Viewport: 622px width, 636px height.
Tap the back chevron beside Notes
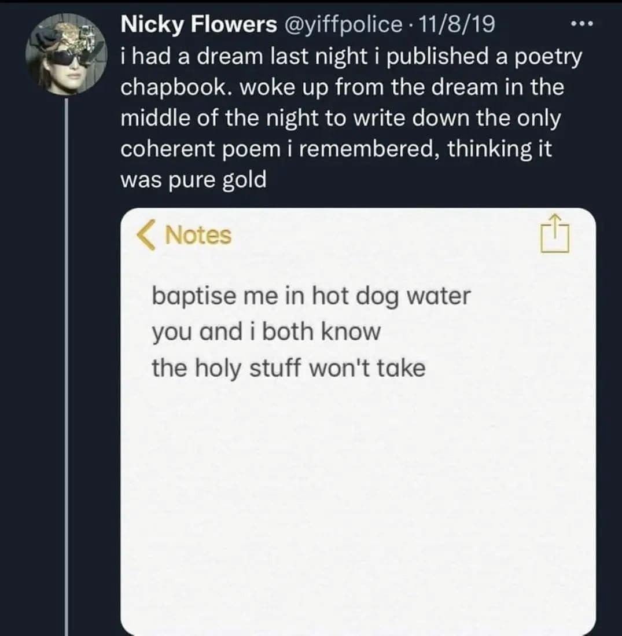pos(147,236)
